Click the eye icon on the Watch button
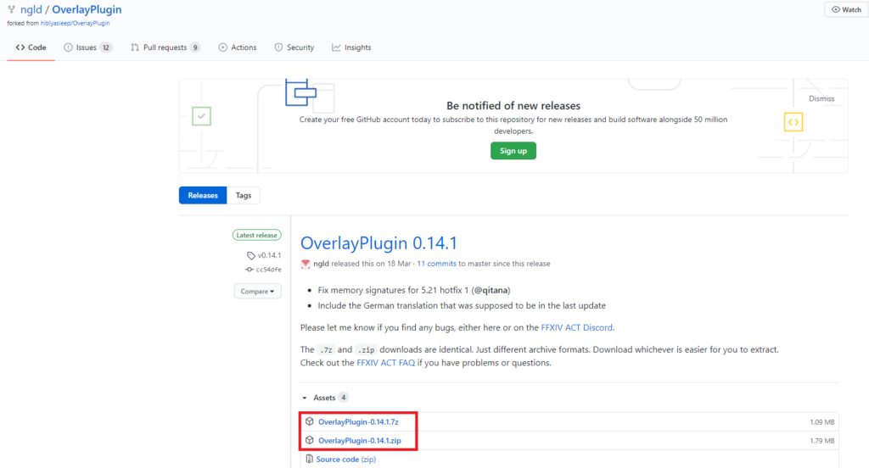 tap(836, 9)
